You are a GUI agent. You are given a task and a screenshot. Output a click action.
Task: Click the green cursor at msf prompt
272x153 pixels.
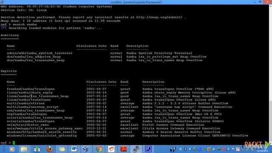click(14, 143)
